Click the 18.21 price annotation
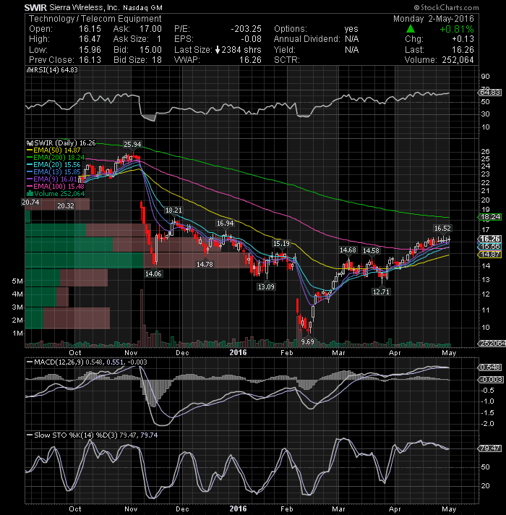The width and height of the screenshot is (506, 515). point(173,210)
